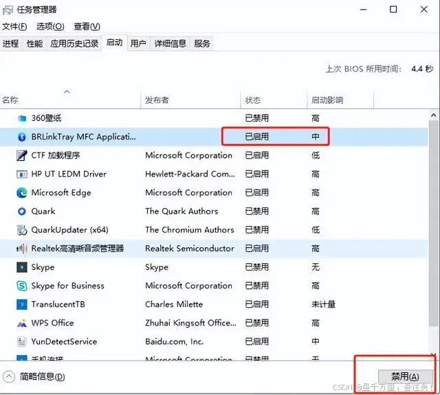Click the 简略信息(D) link text
This screenshot has width=440, height=395.
click(x=43, y=376)
